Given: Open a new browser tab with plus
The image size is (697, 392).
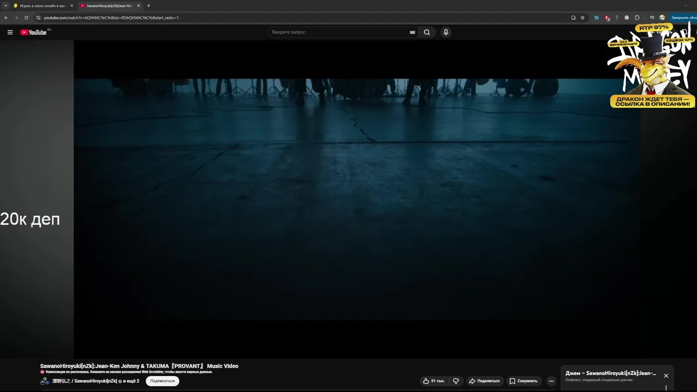Looking at the screenshot, I should click(x=149, y=5).
